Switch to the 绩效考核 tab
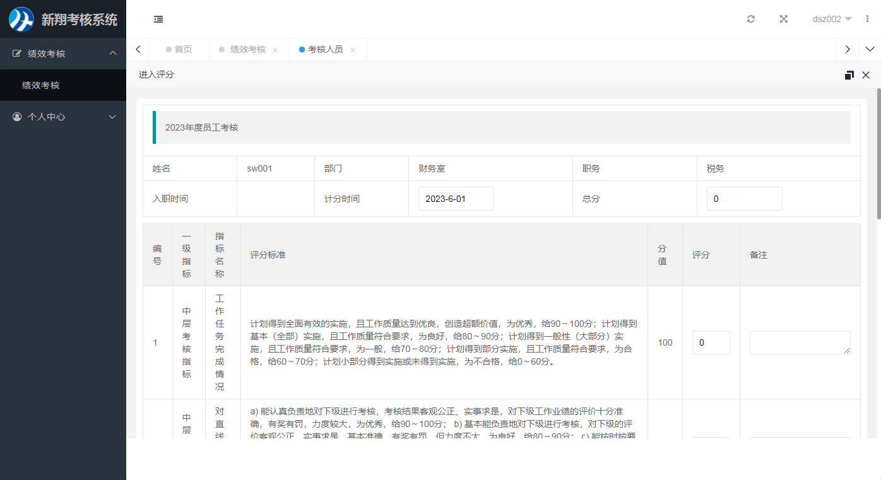Screen dimensions: 881x480 coord(247,49)
